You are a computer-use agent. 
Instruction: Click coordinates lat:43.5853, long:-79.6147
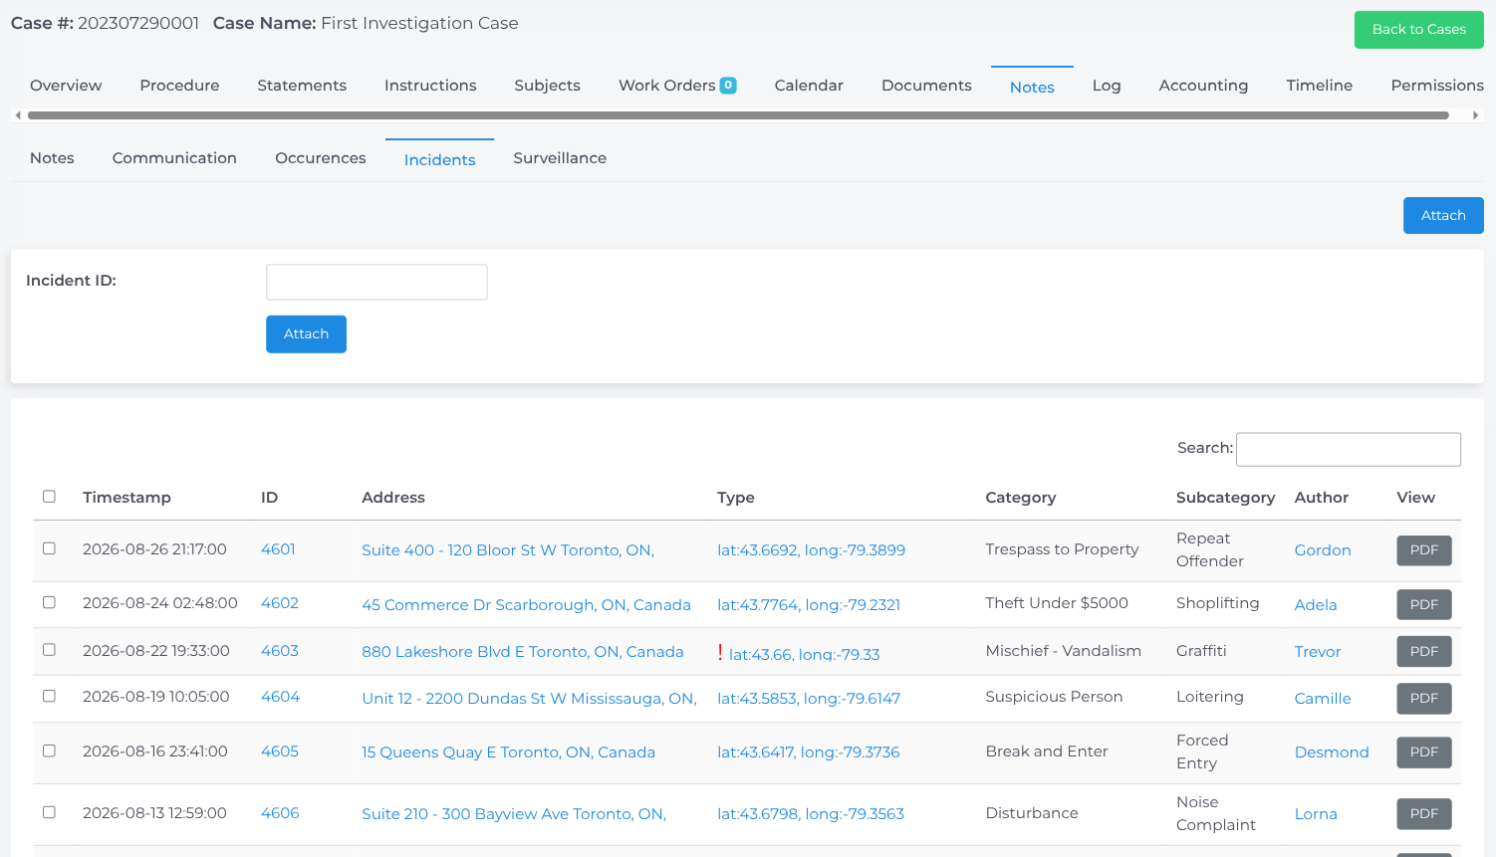(x=809, y=699)
